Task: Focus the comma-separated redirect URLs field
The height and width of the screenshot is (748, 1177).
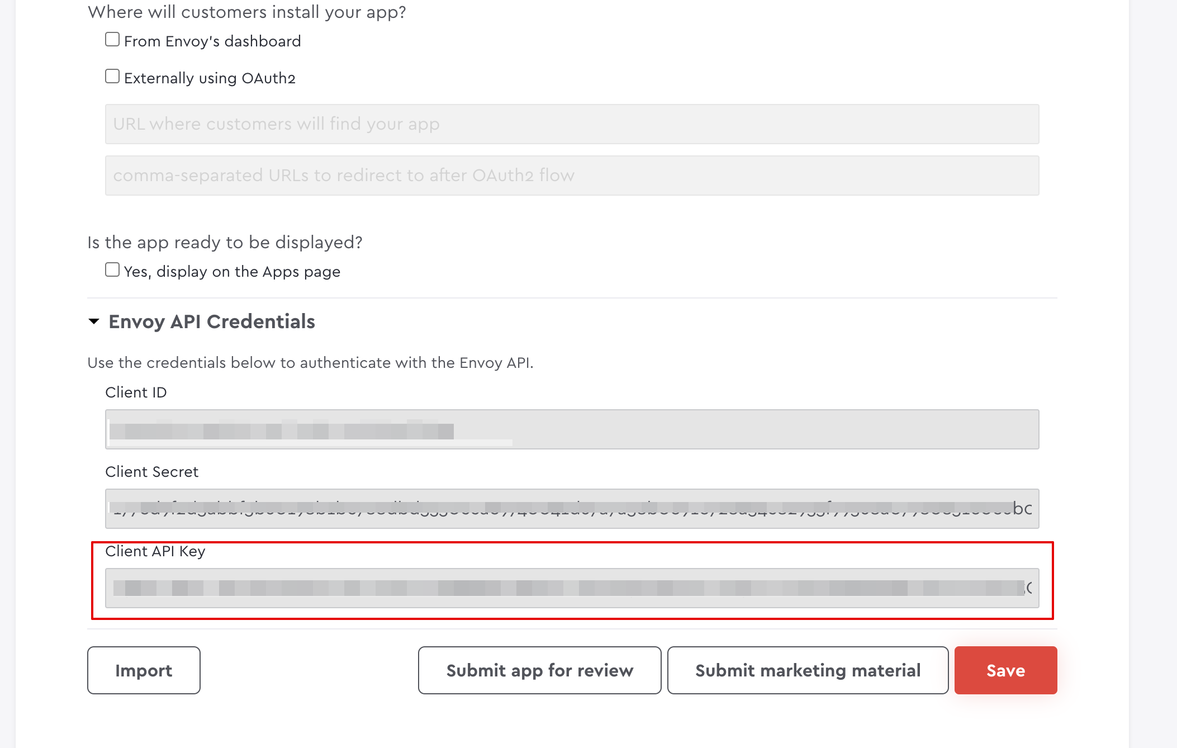Action: tap(572, 176)
